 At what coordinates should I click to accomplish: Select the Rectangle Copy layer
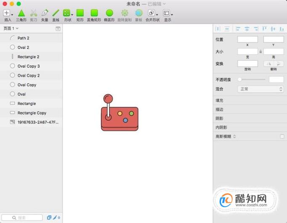click(31, 113)
